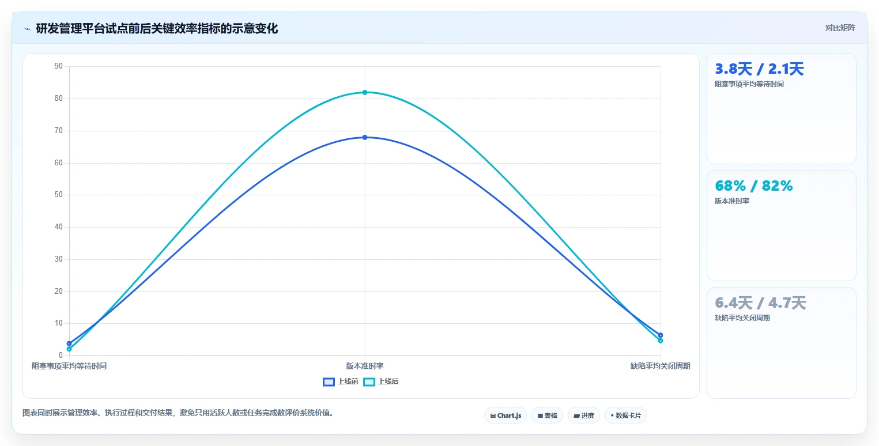Click the 阻塞事项平均等待时间 caption in the KPI card
The height and width of the screenshot is (446, 879).
click(x=749, y=84)
